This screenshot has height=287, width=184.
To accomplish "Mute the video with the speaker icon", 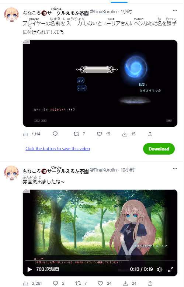I will tap(160, 269).
